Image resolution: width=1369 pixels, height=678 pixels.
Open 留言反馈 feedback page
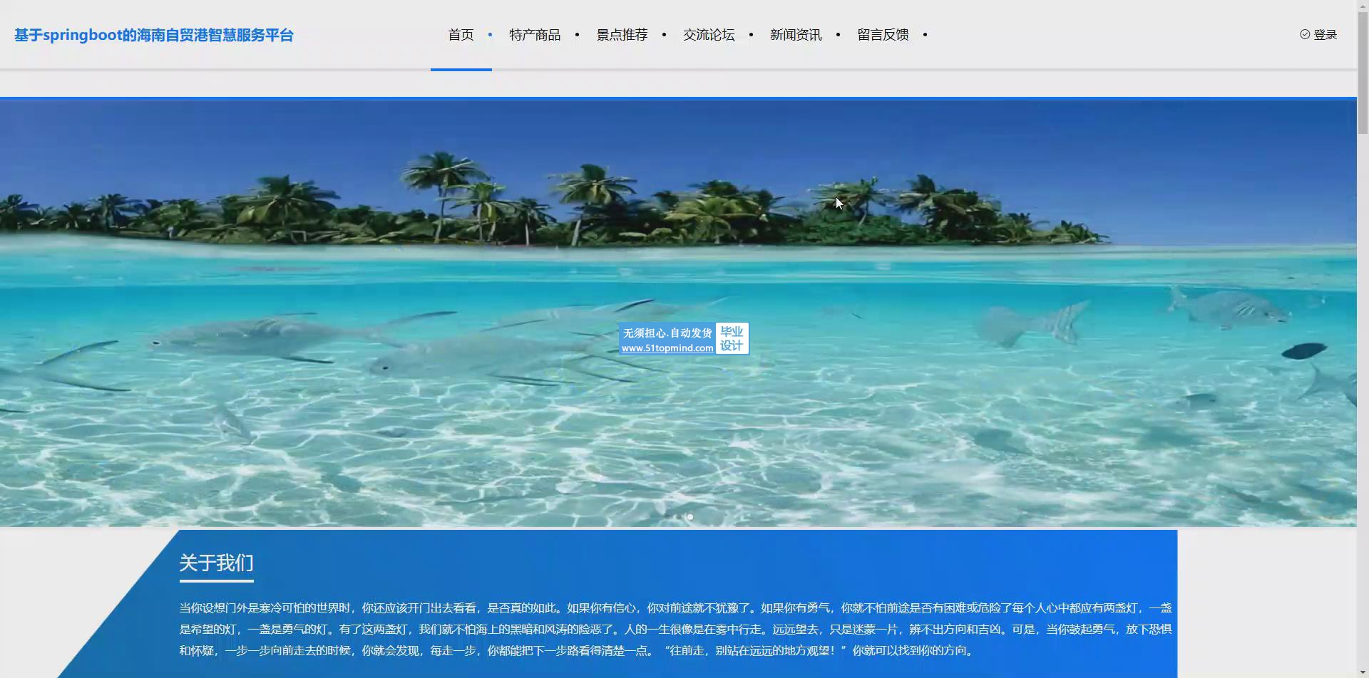(883, 35)
